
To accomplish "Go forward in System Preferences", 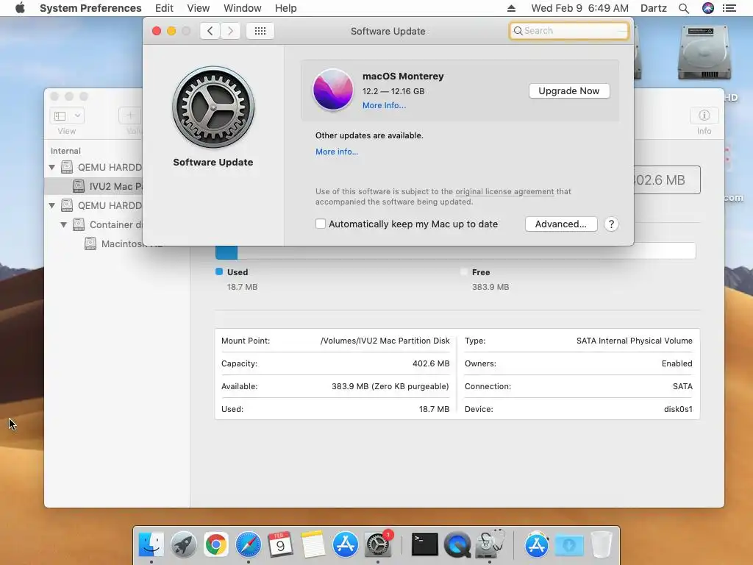I will (230, 31).
